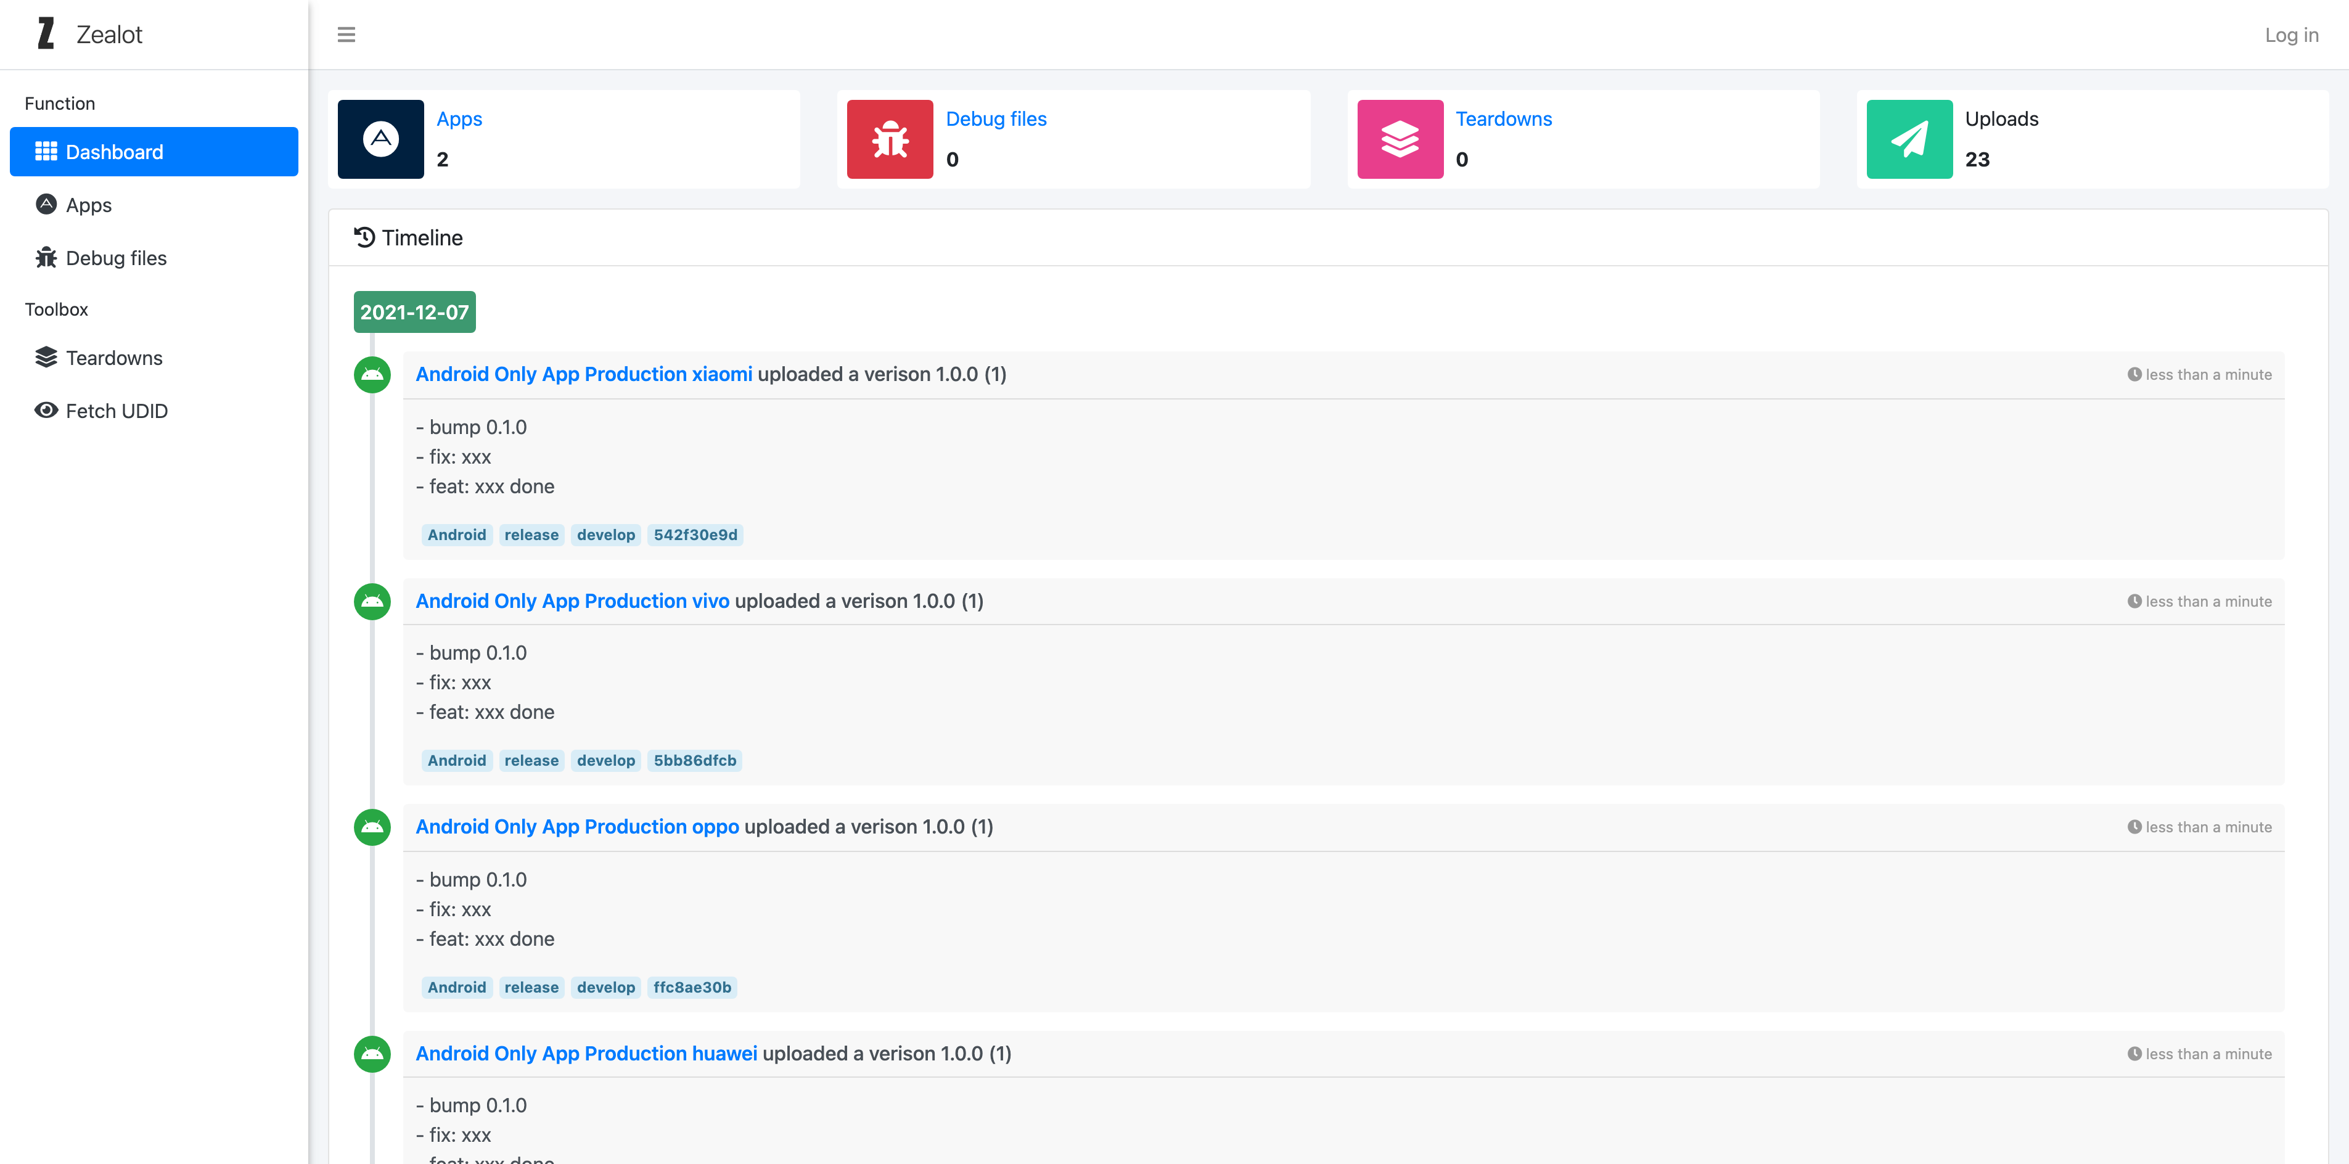This screenshot has height=1164, width=2349.
Task: Click the clock icon on the xiaomi entry
Action: click(2134, 375)
